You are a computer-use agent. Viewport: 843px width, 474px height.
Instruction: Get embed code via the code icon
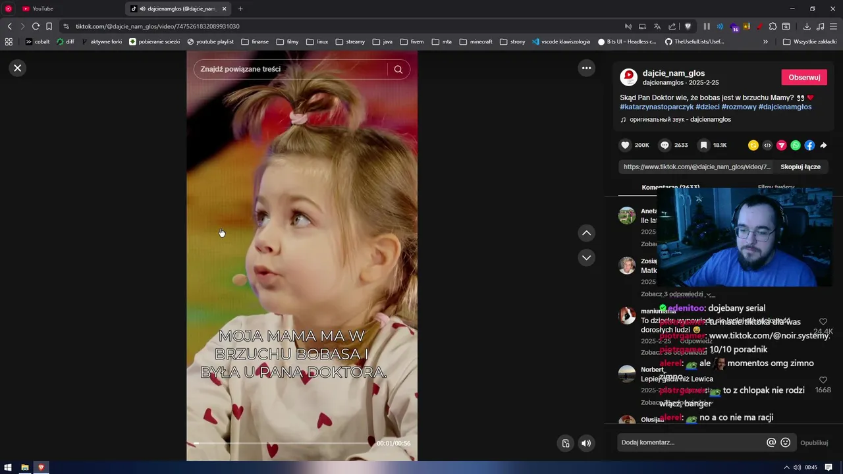[x=767, y=145]
